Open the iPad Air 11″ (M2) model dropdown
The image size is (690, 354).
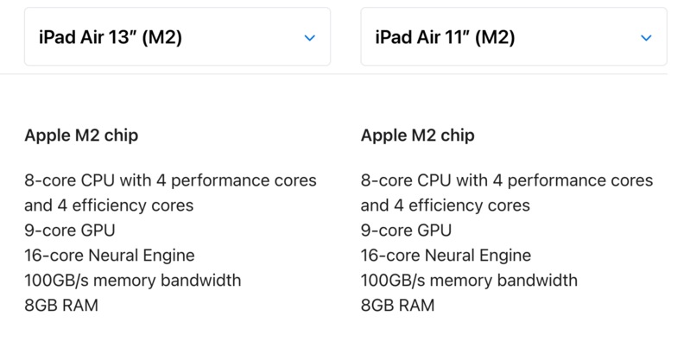point(446,37)
